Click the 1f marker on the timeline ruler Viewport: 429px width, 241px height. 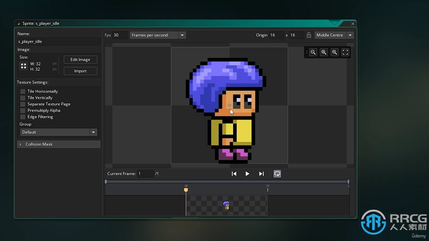(x=267, y=188)
